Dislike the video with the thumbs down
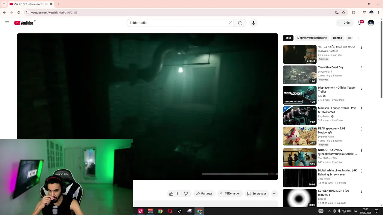Screen dimensions: 383x215 coord(186,194)
